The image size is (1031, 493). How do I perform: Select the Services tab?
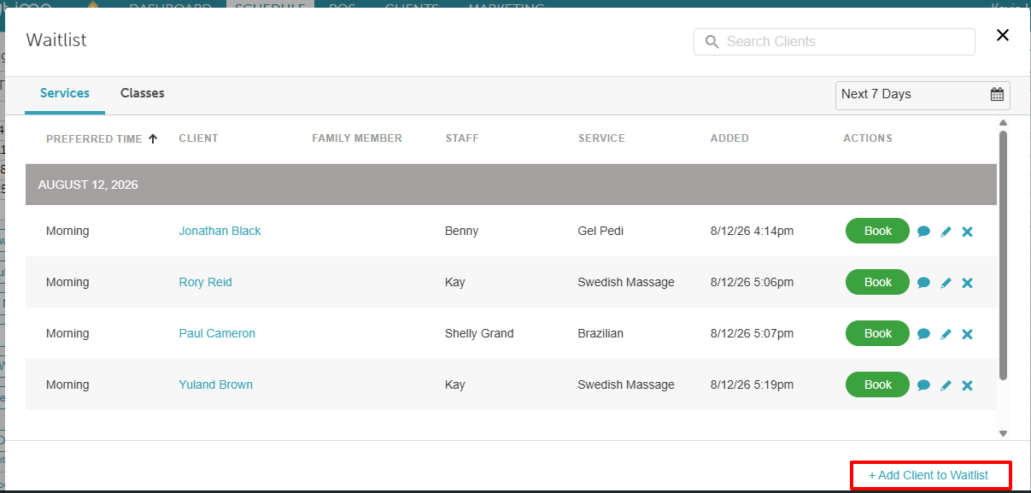(65, 93)
